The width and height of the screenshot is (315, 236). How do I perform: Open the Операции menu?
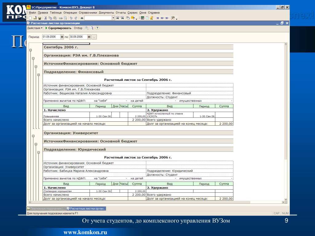(x=70, y=13)
